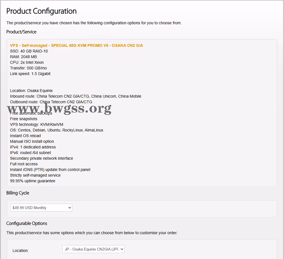
Task: Click the Location field label
Action: [21, 251]
